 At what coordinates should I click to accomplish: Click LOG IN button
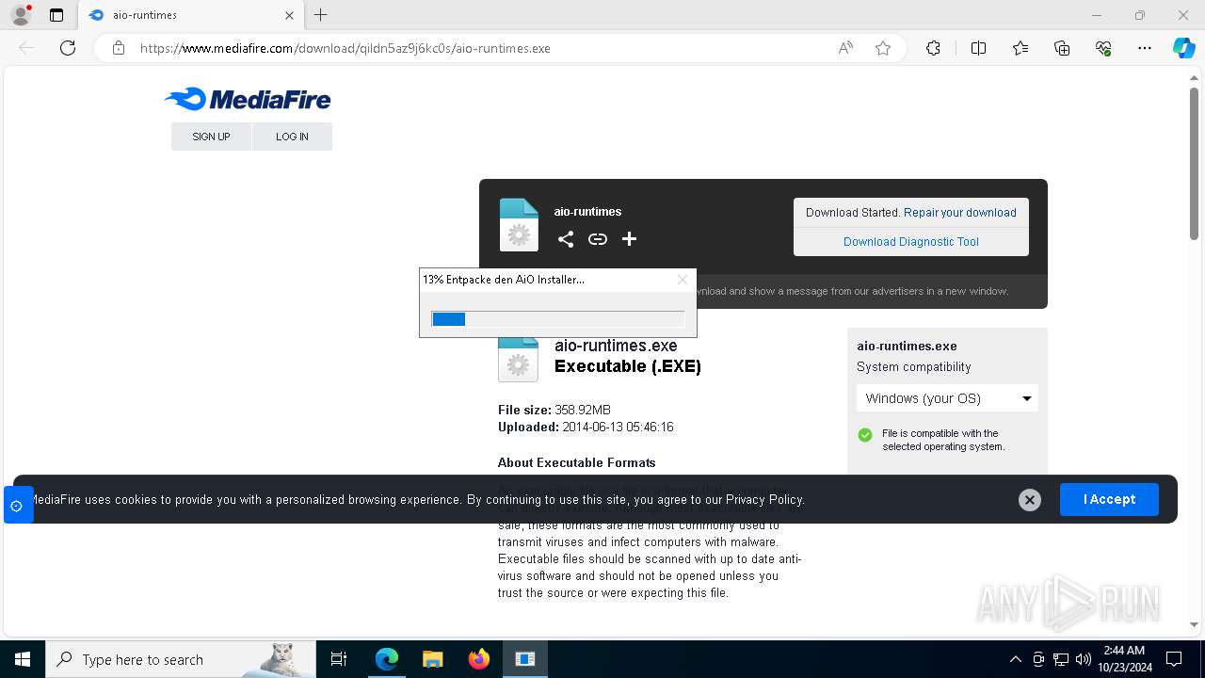tap(292, 137)
